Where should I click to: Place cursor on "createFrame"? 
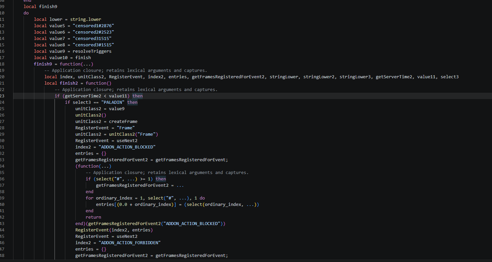click(123, 121)
